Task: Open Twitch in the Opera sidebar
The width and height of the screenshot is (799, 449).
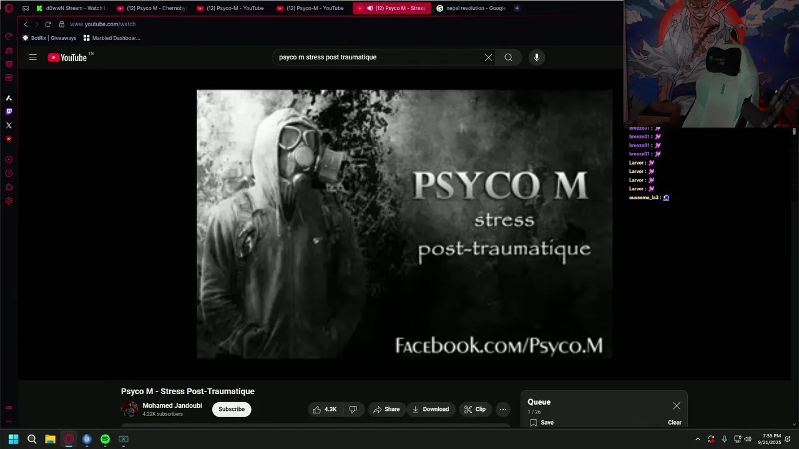Action: coord(9,112)
